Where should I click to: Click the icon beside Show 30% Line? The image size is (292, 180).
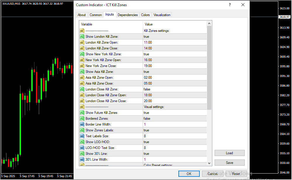click(x=82, y=154)
